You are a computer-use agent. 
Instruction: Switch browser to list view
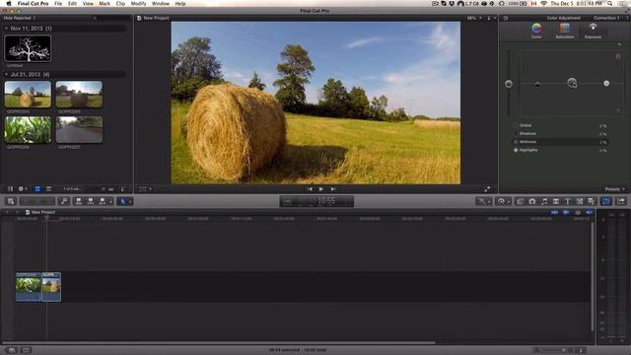pos(48,188)
